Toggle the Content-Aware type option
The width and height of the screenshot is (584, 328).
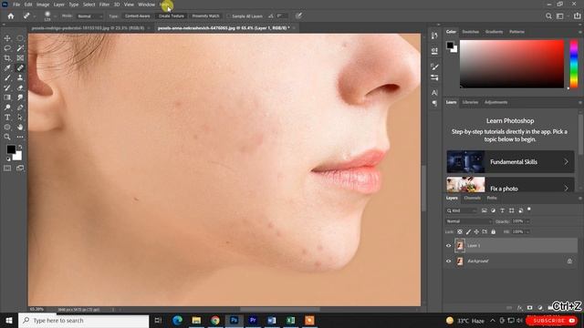point(138,16)
